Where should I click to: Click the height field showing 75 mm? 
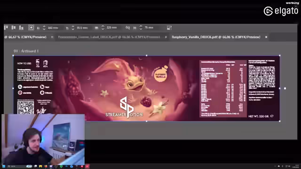(150, 28)
